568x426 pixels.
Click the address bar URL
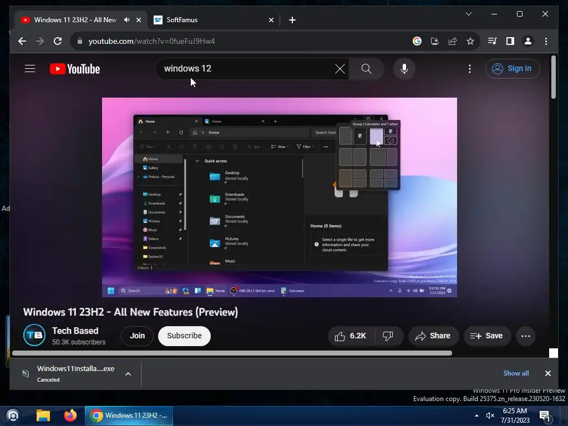click(x=152, y=41)
